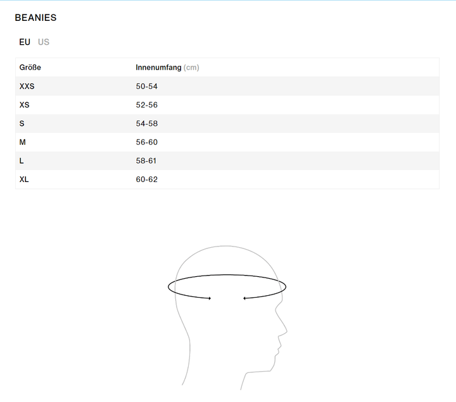This screenshot has height=402, width=456.
Task: Click the 58-61 circumference value
Action: (x=146, y=161)
